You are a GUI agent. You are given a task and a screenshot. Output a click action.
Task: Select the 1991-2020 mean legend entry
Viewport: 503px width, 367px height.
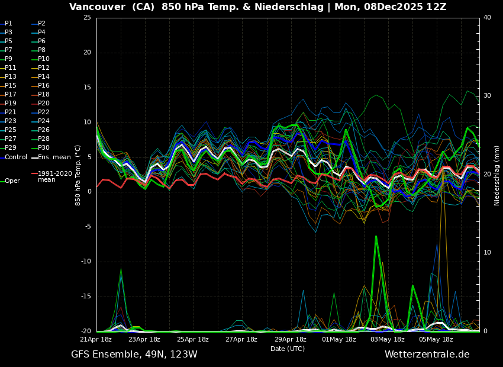(x=55, y=177)
